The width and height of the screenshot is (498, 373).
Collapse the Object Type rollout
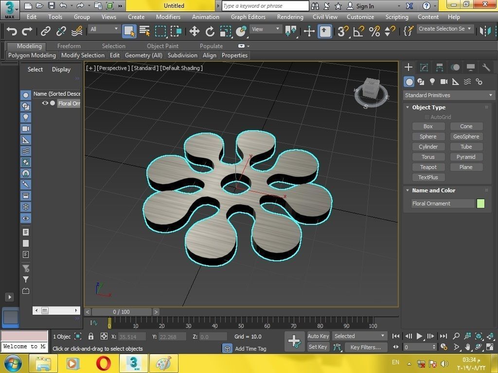(408, 107)
